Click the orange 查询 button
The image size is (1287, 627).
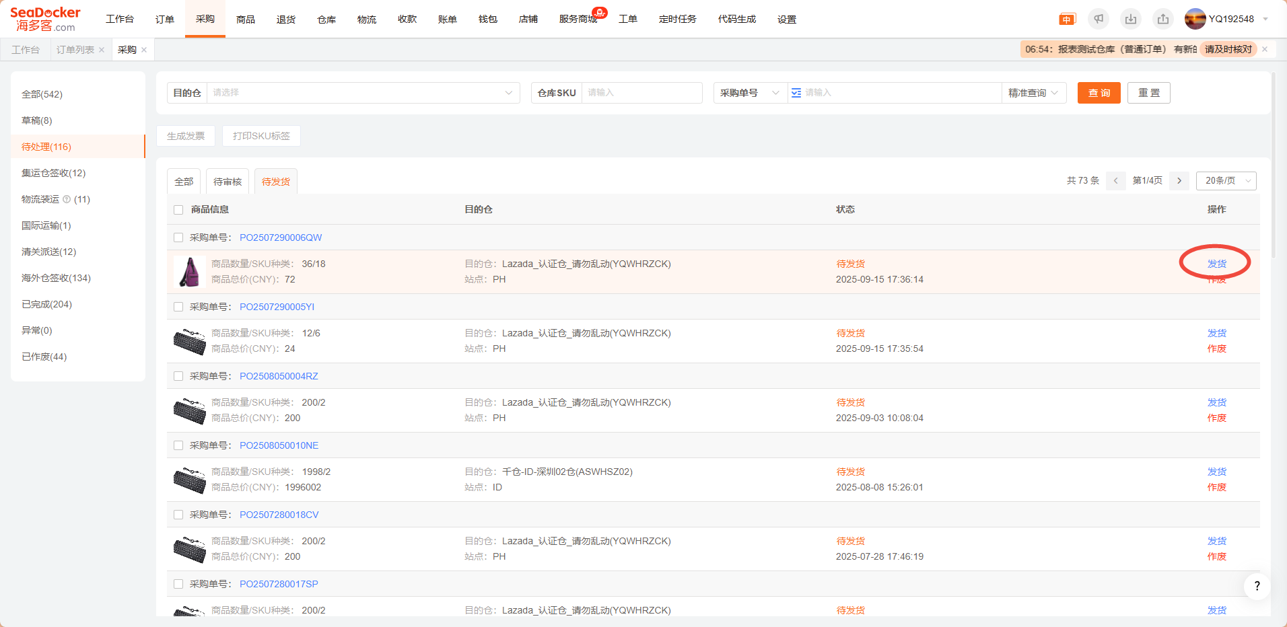(x=1099, y=93)
